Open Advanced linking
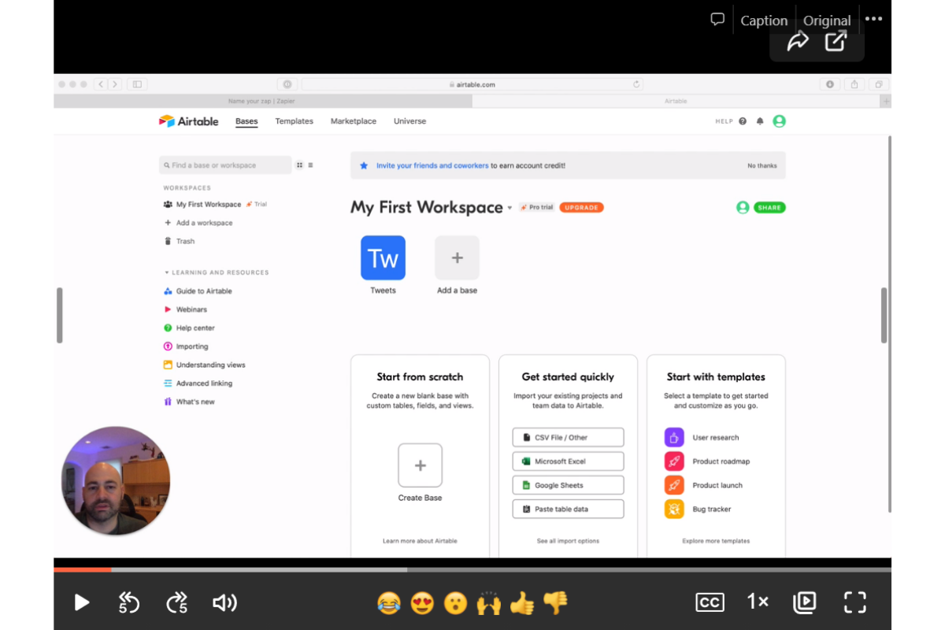This screenshot has width=945, height=630. coord(198,384)
